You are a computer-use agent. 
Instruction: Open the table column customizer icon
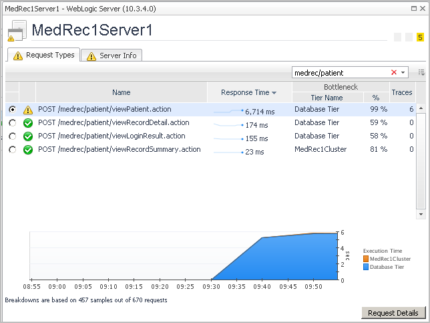tap(421, 72)
